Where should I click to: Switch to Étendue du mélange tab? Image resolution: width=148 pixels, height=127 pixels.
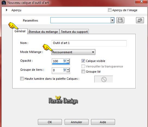pyautogui.click(x=43, y=32)
